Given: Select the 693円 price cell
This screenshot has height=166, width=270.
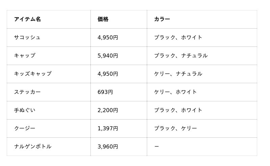Looking at the screenshot, I should coord(105,92).
